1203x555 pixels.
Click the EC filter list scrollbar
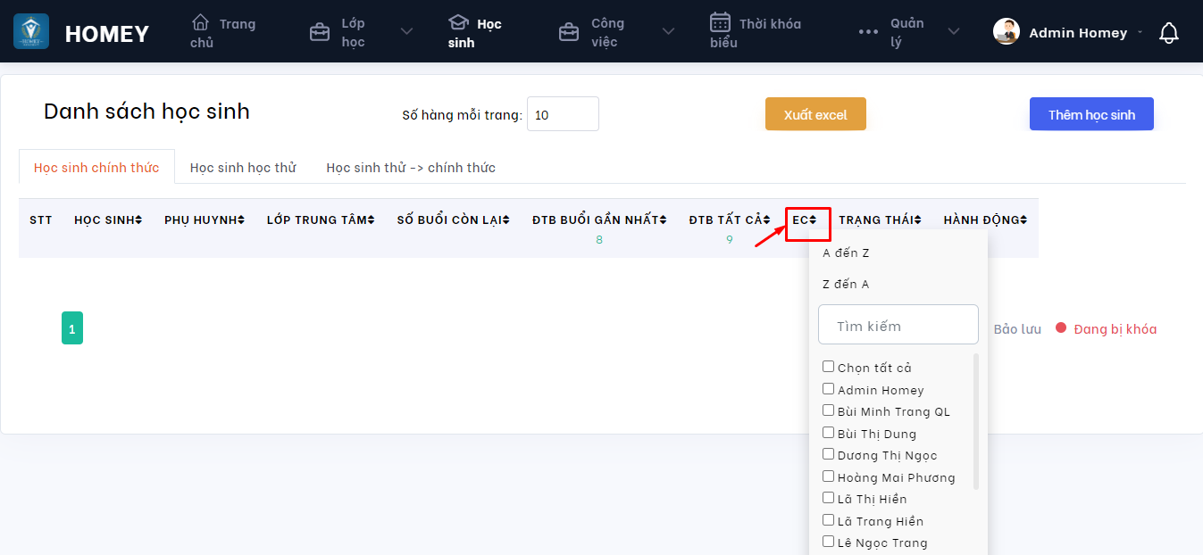[976, 421]
